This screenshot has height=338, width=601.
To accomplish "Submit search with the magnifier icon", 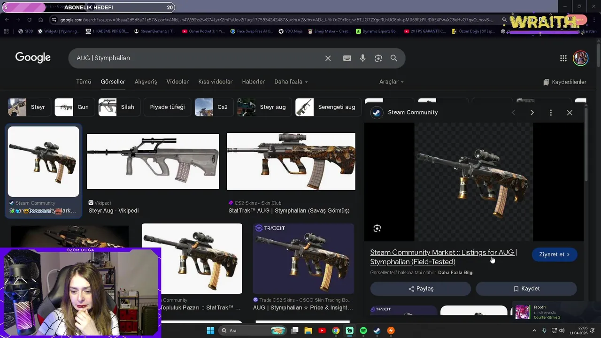I will pyautogui.click(x=394, y=58).
